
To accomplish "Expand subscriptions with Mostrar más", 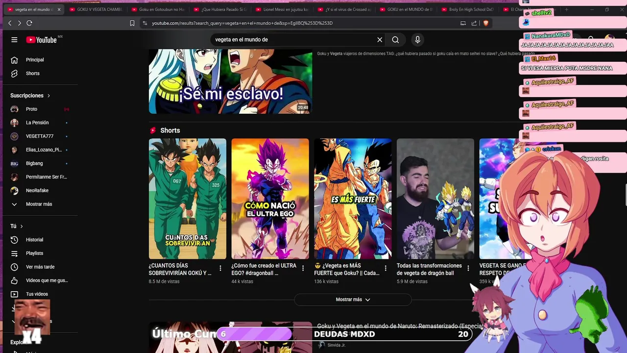I will tap(40, 204).
